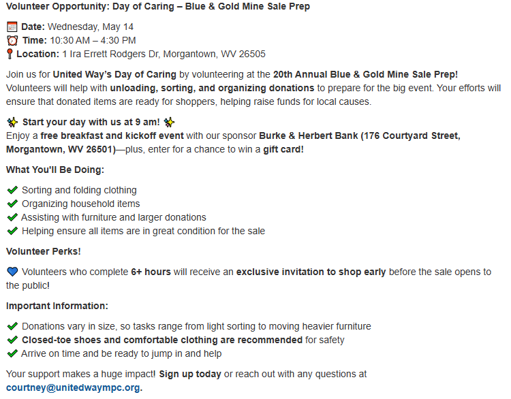This screenshot has width=511, height=399.
Task: Open the courtney@unitedwaympc.org email link
Action: [x=73, y=388]
